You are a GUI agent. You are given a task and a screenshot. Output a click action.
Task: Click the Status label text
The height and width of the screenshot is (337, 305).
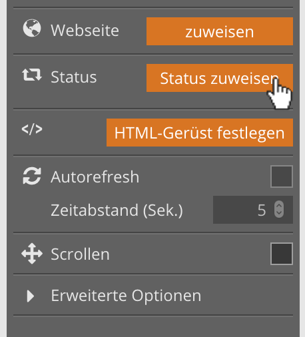point(74,77)
